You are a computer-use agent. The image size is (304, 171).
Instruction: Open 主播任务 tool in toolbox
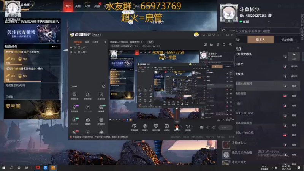(x=101, y=96)
